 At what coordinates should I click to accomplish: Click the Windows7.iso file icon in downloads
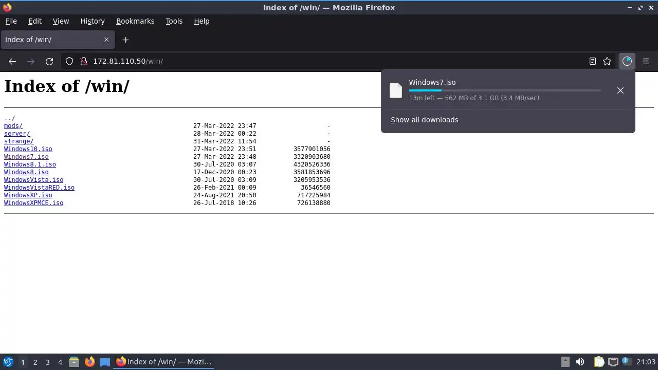click(396, 90)
